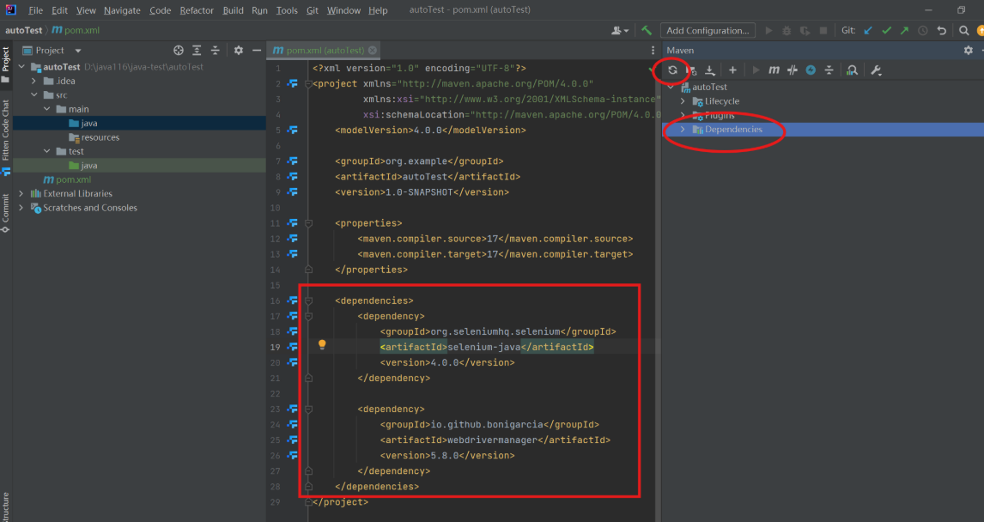Toggle Maven Offline Mode
Viewport: 984px width, 522px height.
click(x=793, y=70)
